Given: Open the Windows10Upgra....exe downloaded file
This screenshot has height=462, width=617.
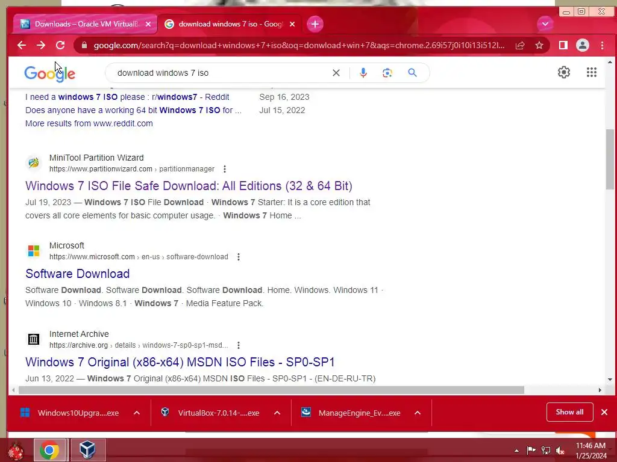Looking at the screenshot, I should 70,413.
